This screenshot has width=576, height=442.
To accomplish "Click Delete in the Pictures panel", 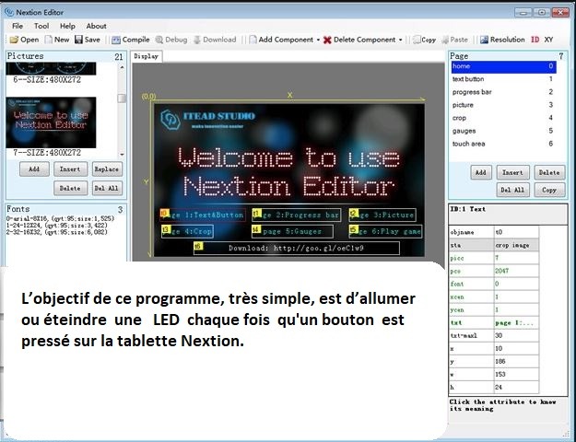I will [x=70, y=189].
